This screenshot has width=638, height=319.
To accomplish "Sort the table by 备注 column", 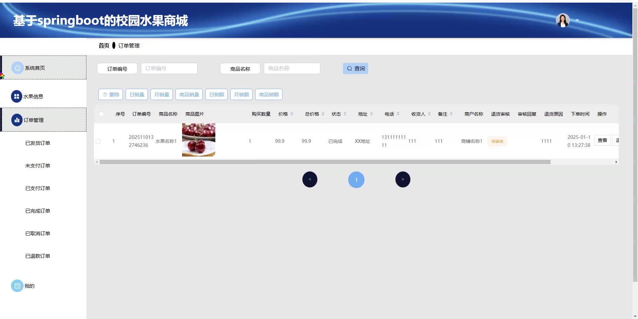I will (x=451, y=114).
